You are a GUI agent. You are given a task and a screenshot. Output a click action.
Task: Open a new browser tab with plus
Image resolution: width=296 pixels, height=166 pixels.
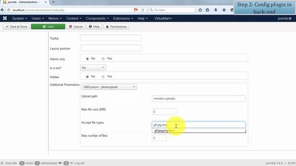click(53, 2)
